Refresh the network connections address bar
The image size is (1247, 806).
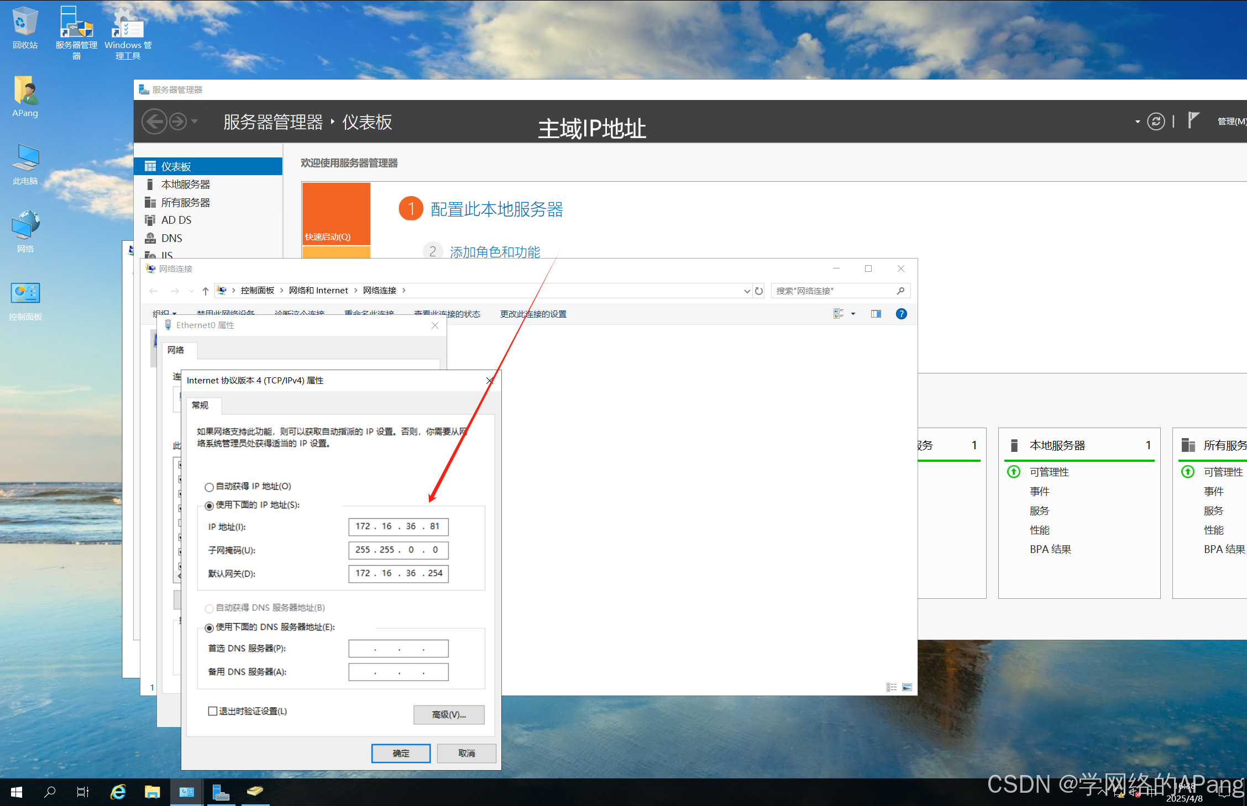click(x=759, y=291)
